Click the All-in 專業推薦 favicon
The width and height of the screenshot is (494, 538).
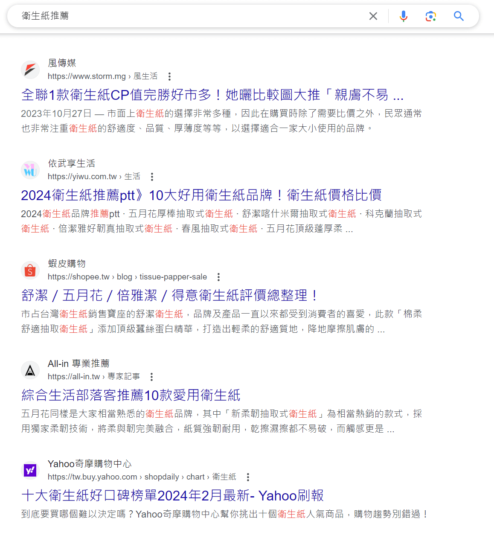tap(30, 370)
